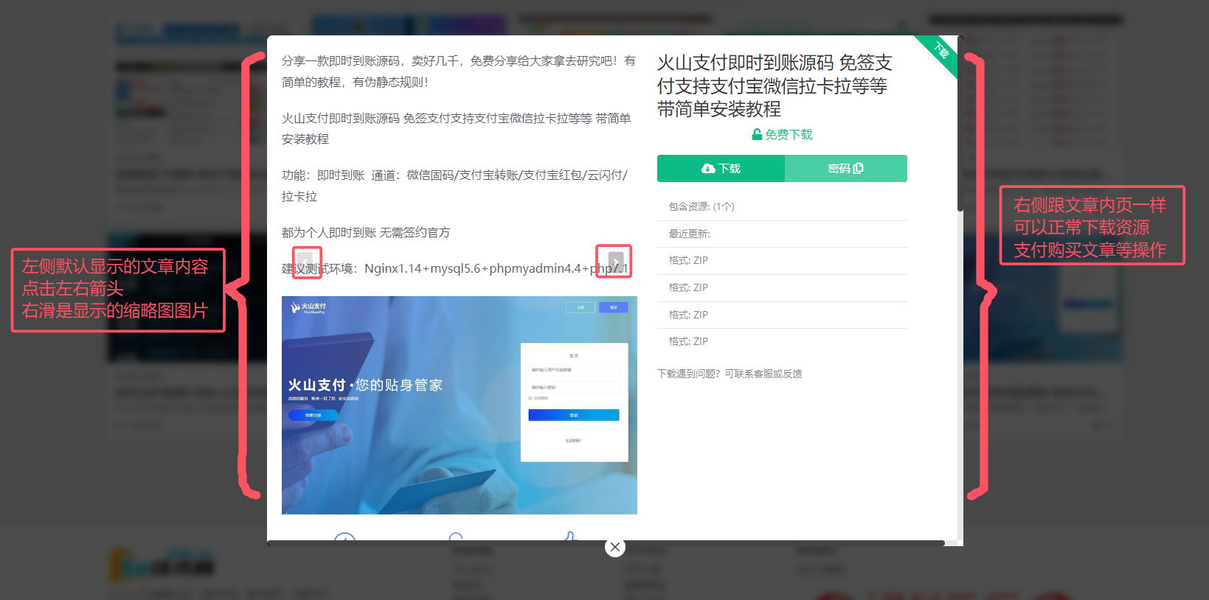Click the title 火山支付即时到账源码 heading

tap(775, 86)
